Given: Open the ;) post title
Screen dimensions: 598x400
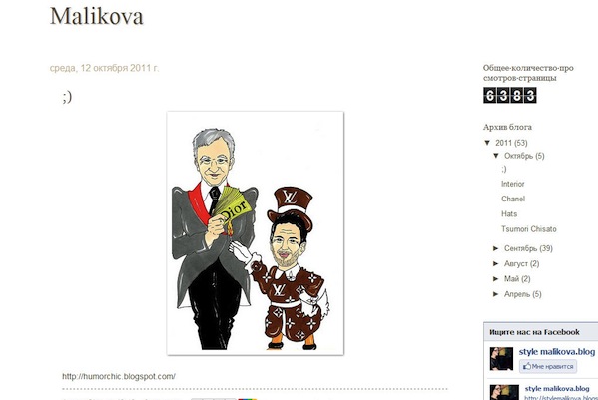Looking at the screenshot, I should pyautogui.click(x=67, y=96).
